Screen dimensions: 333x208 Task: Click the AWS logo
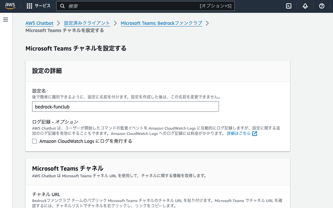tap(10, 6)
